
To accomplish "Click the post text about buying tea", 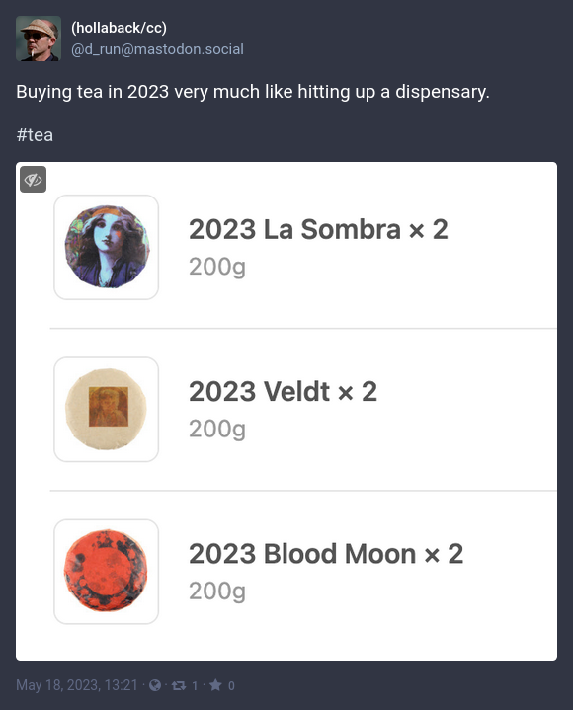I will 253,92.
